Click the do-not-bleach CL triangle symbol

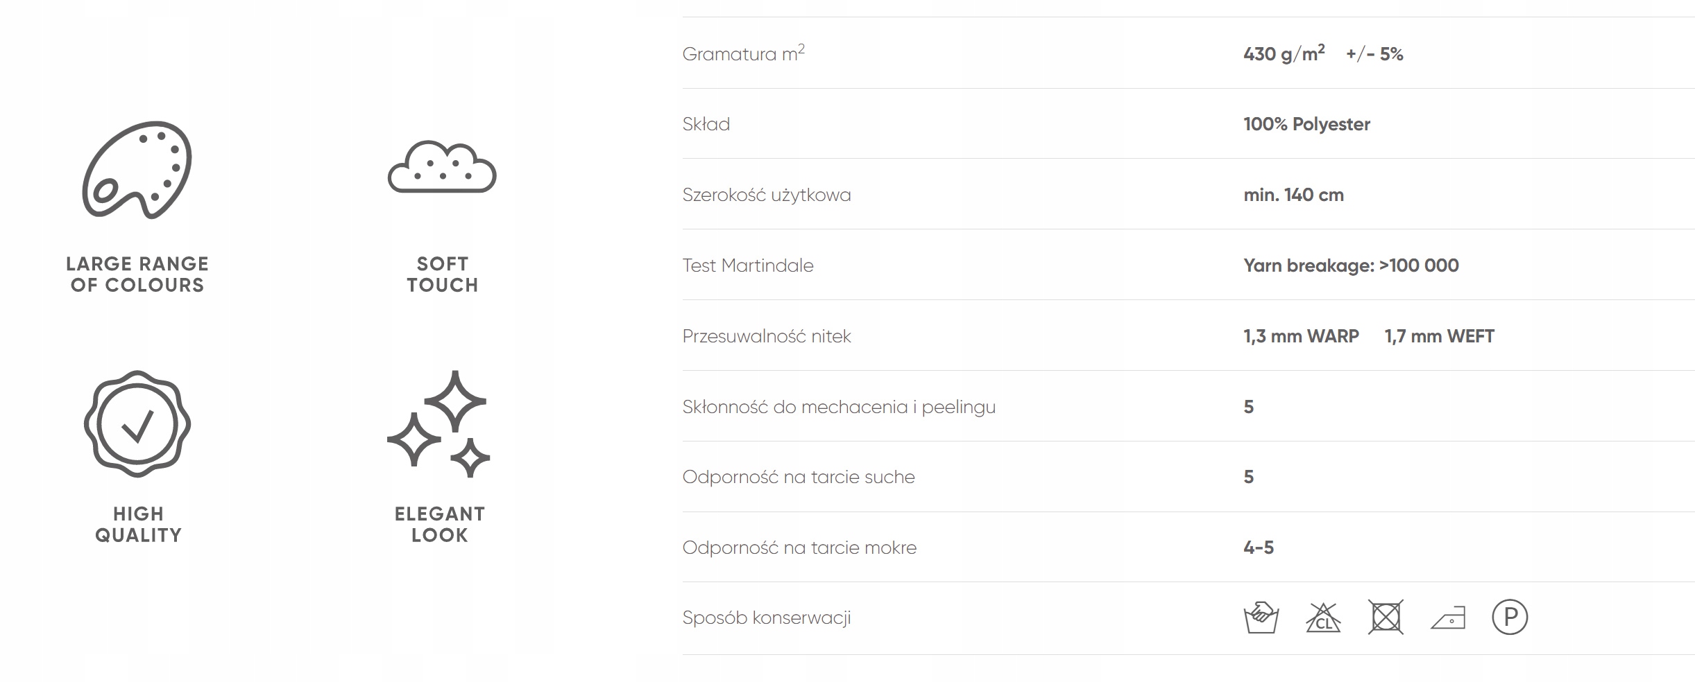(x=1323, y=618)
